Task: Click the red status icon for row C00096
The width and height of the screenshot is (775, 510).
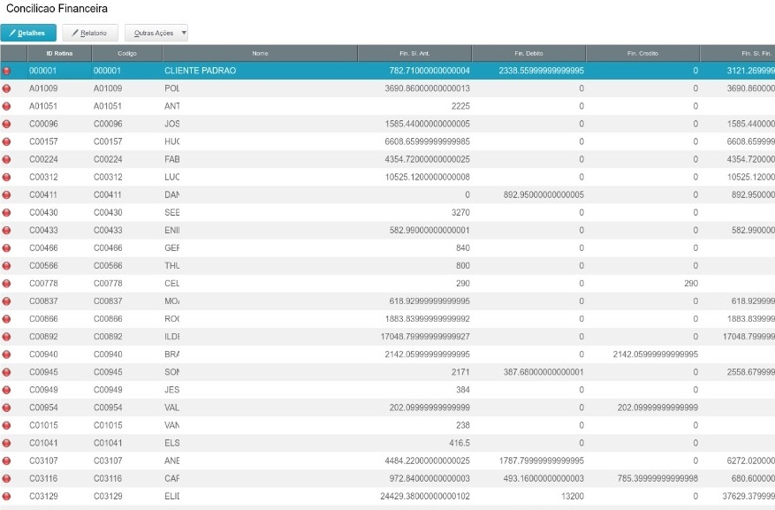Action: click(x=7, y=124)
